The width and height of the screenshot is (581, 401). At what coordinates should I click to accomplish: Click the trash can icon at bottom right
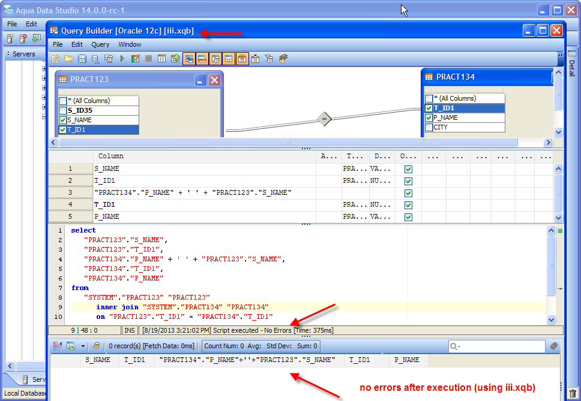pyautogui.click(x=573, y=394)
